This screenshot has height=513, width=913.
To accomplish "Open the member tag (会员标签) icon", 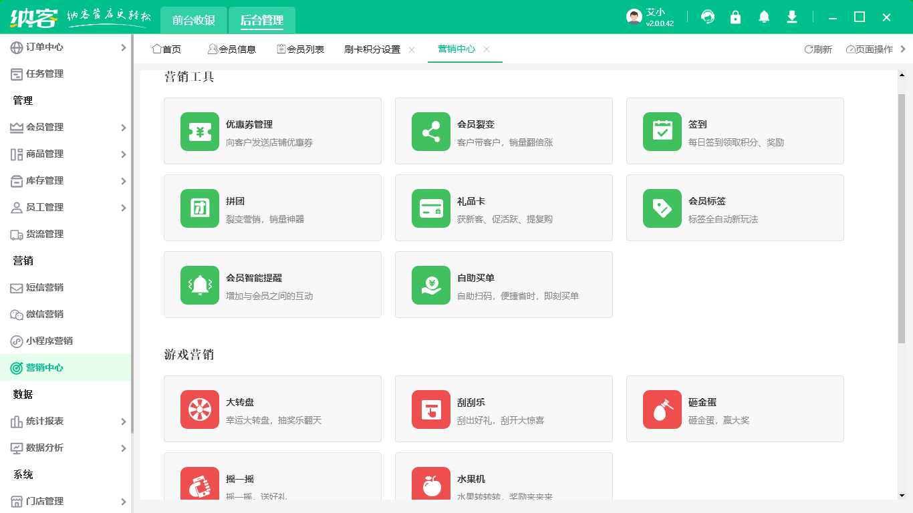I will pos(662,208).
